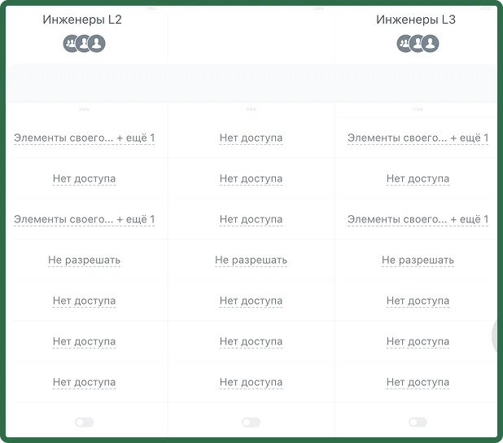Screen dimensions: 503x443
Task: Click the round scroll button at the right edge
Action: [496, 336]
